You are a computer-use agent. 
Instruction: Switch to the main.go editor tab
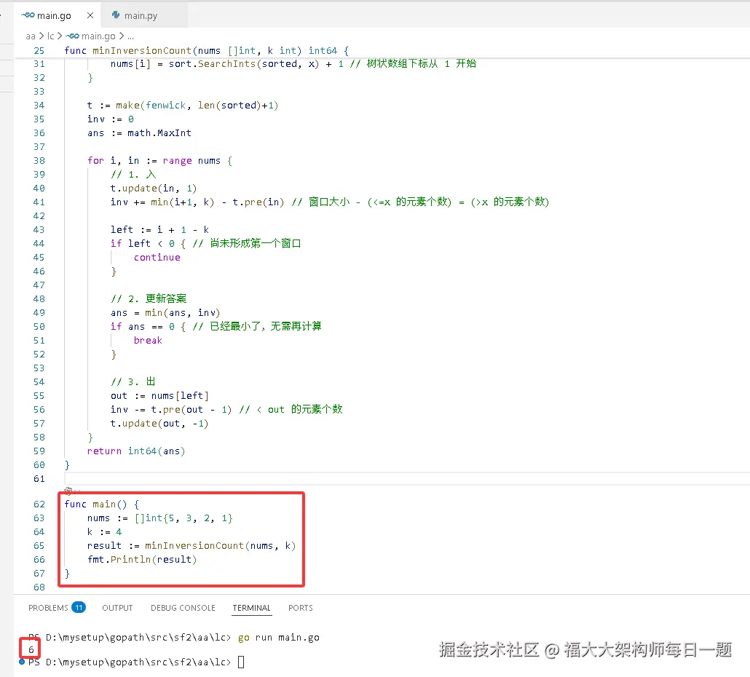coord(54,15)
